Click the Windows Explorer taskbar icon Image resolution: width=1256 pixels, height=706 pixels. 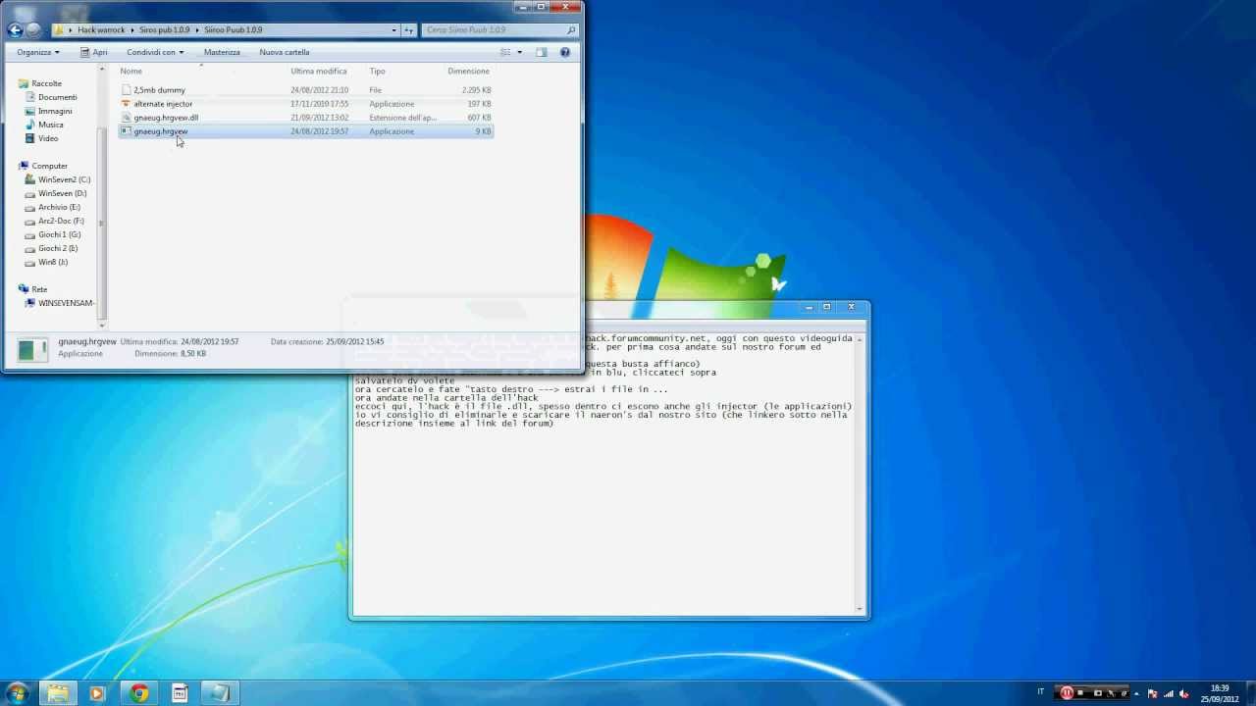tap(58, 693)
